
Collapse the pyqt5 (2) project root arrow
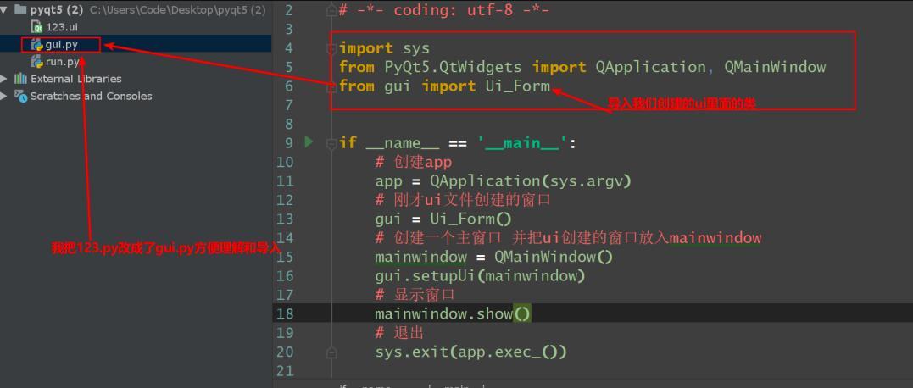pos(3,10)
